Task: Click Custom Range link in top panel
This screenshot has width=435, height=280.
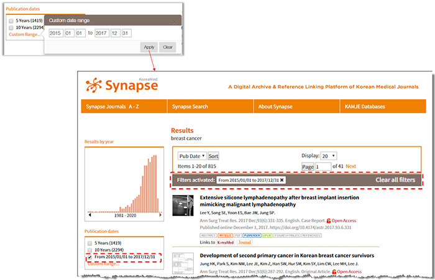Action: pyautogui.click(x=24, y=34)
